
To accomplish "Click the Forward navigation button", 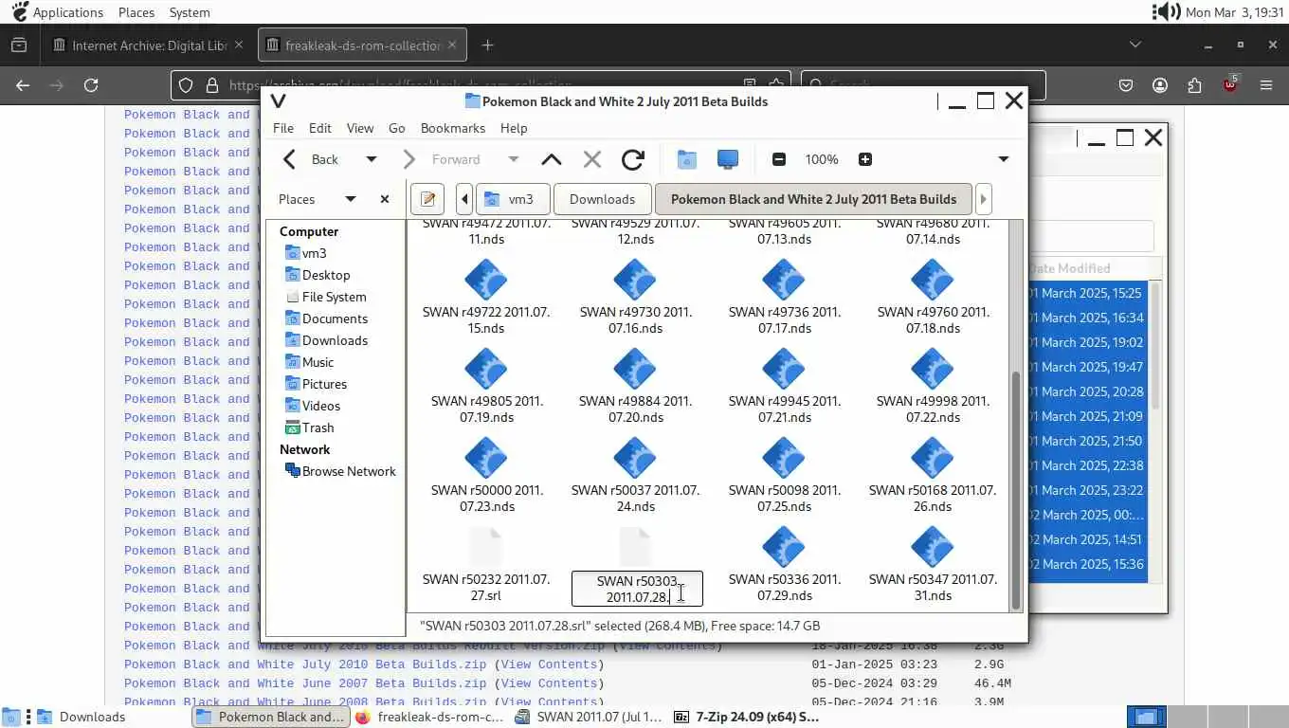I will 444,159.
